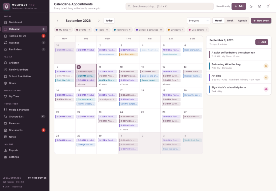Open 'A quiet coffee before the school run' entry
Screen dimensions: 276x191
(239, 54)
